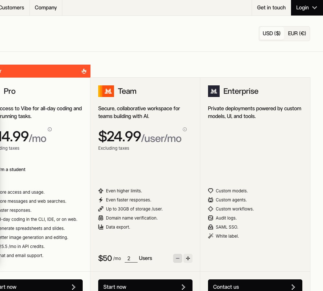The image size is (323, 291).
Task: Click the Custom models shield icon
Action: coord(211,191)
